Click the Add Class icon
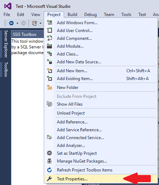The image size is (159, 185). coord(49,54)
